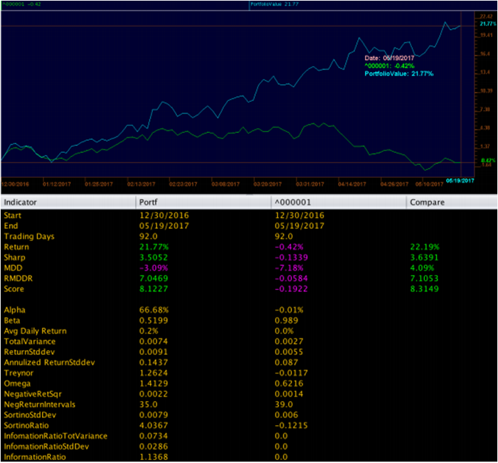Click the 'SortinoStdDev' row label

30,415
